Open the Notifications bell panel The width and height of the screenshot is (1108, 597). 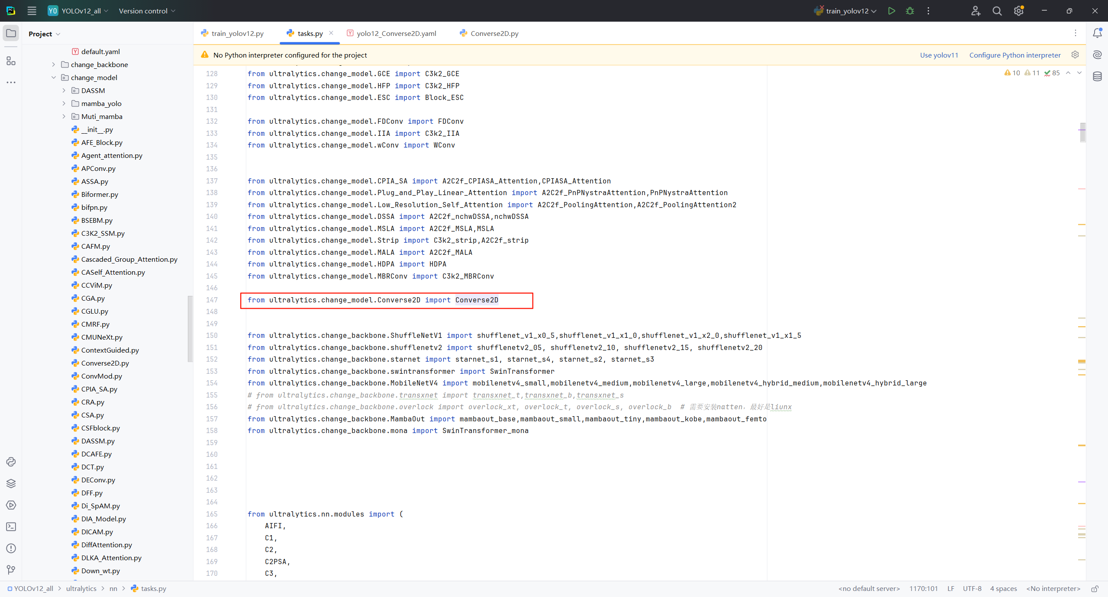[1097, 33]
